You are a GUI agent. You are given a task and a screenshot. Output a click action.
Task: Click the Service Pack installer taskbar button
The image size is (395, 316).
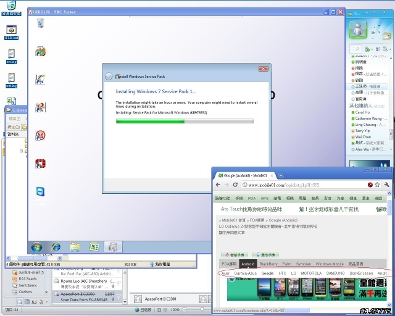[113, 247]
